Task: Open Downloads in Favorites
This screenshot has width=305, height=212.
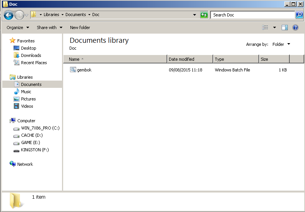Action: click(x=31, y=55)
